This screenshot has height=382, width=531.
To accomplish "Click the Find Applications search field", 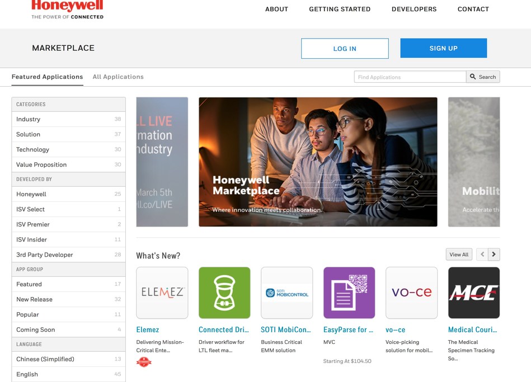I will tap(410, 76).
